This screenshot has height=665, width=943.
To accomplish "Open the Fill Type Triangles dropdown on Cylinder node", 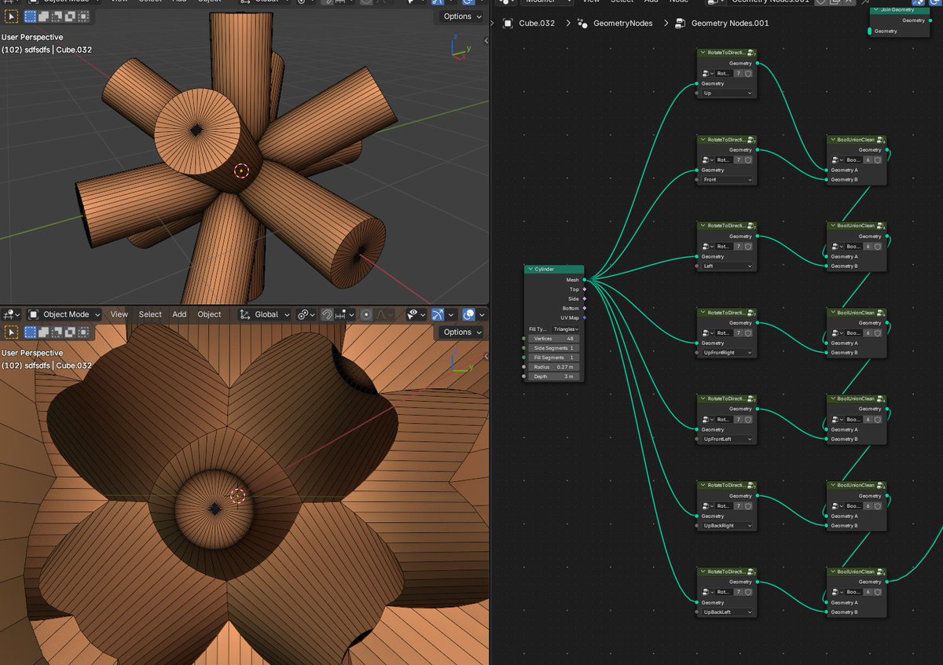I will click(x=564, y=329).
